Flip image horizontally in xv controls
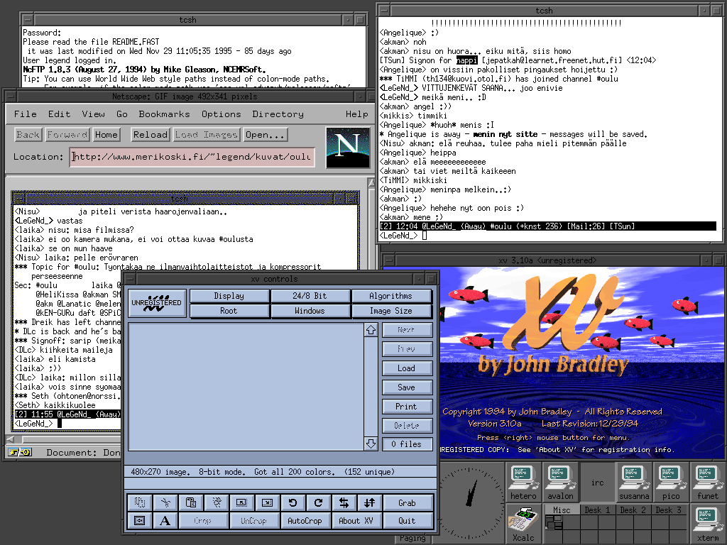 point(344,502)
